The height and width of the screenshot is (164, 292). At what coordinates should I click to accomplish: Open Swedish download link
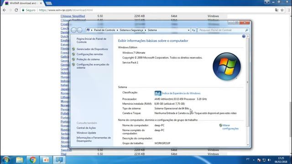pyautogui.click(x=66, y=150)
